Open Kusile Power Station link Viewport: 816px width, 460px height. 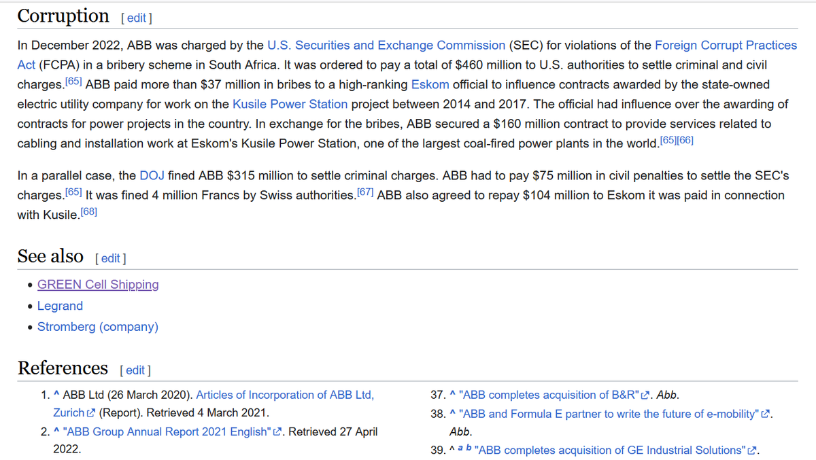tap(290, 105)
